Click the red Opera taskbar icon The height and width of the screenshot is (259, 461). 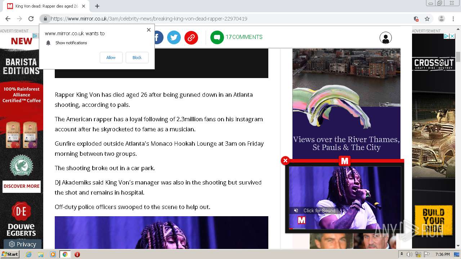point(77,254)
